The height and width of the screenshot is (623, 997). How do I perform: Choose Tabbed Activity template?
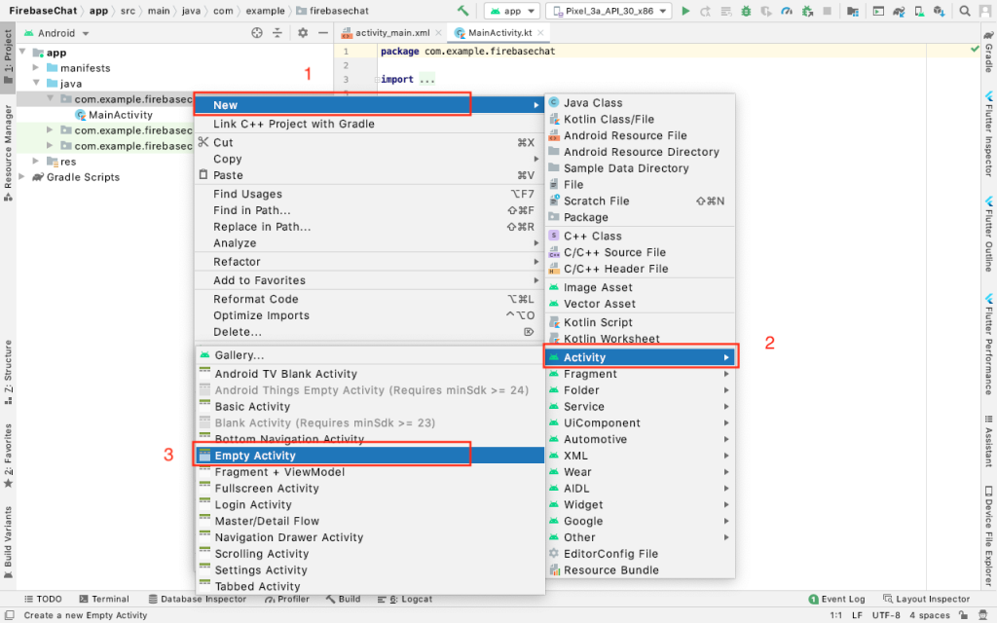369,587
